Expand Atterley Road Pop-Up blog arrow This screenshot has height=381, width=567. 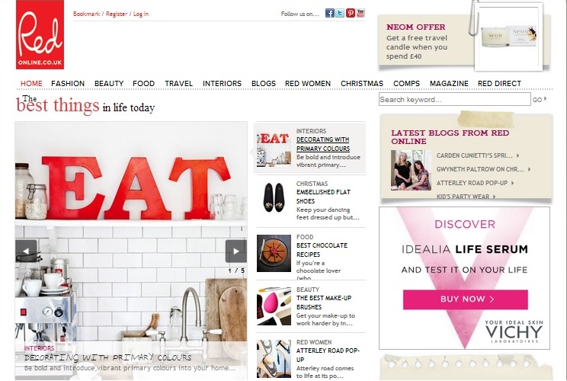(512, 183)
